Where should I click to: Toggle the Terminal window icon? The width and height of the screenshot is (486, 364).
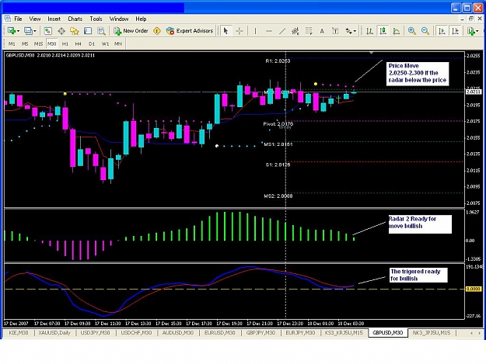click(x=88, y=31)
